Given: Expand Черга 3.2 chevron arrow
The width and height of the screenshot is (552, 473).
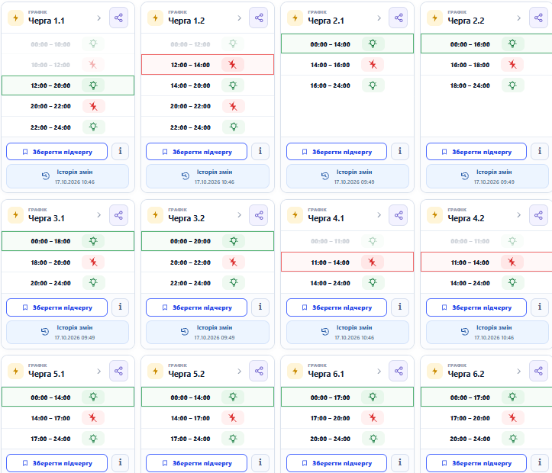Looking at the screenshot, I should tap(240, 215).
